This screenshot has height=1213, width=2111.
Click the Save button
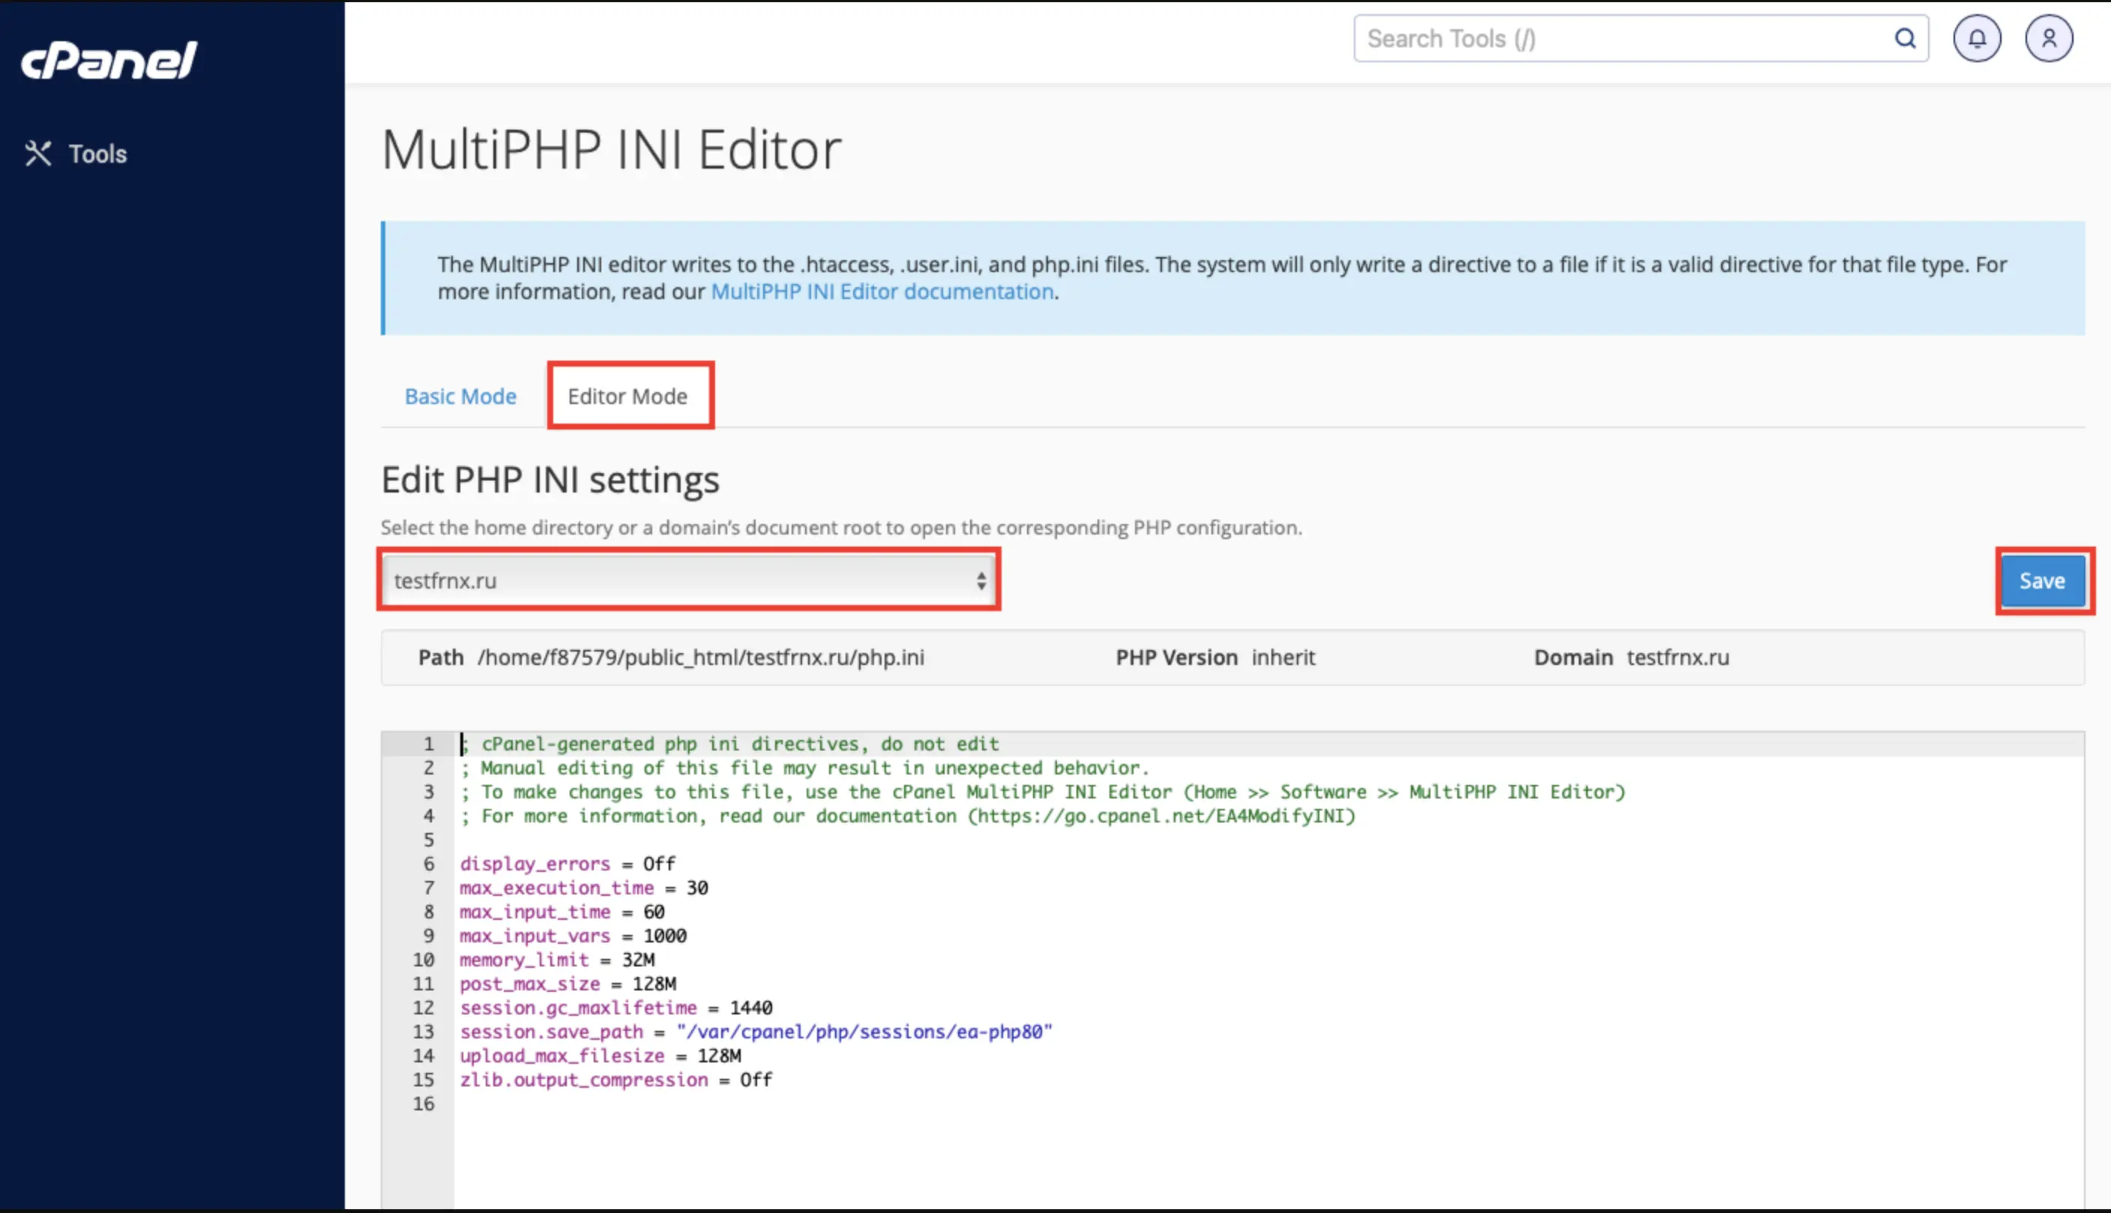2043,581
